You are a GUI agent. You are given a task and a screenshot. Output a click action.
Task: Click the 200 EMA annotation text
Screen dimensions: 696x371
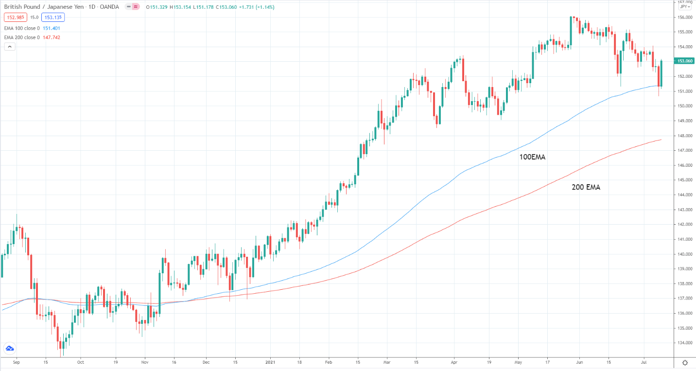tap(586, 187)
